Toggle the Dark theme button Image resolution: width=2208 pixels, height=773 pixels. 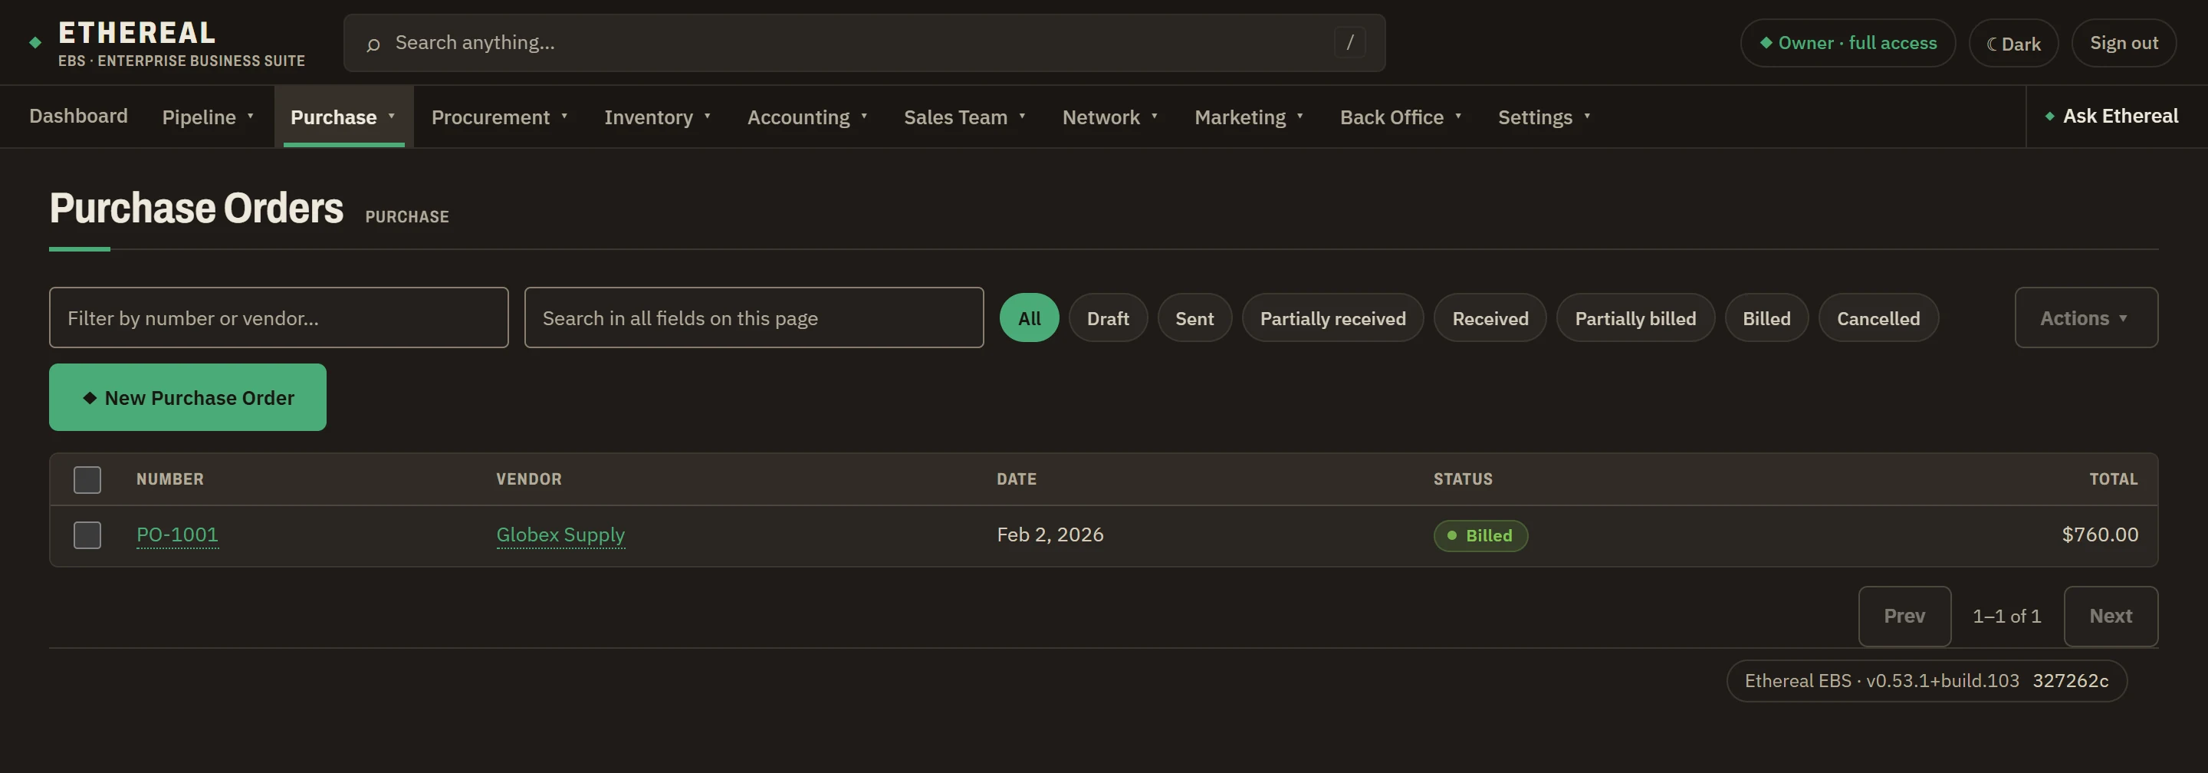(x=2013, y=43)
